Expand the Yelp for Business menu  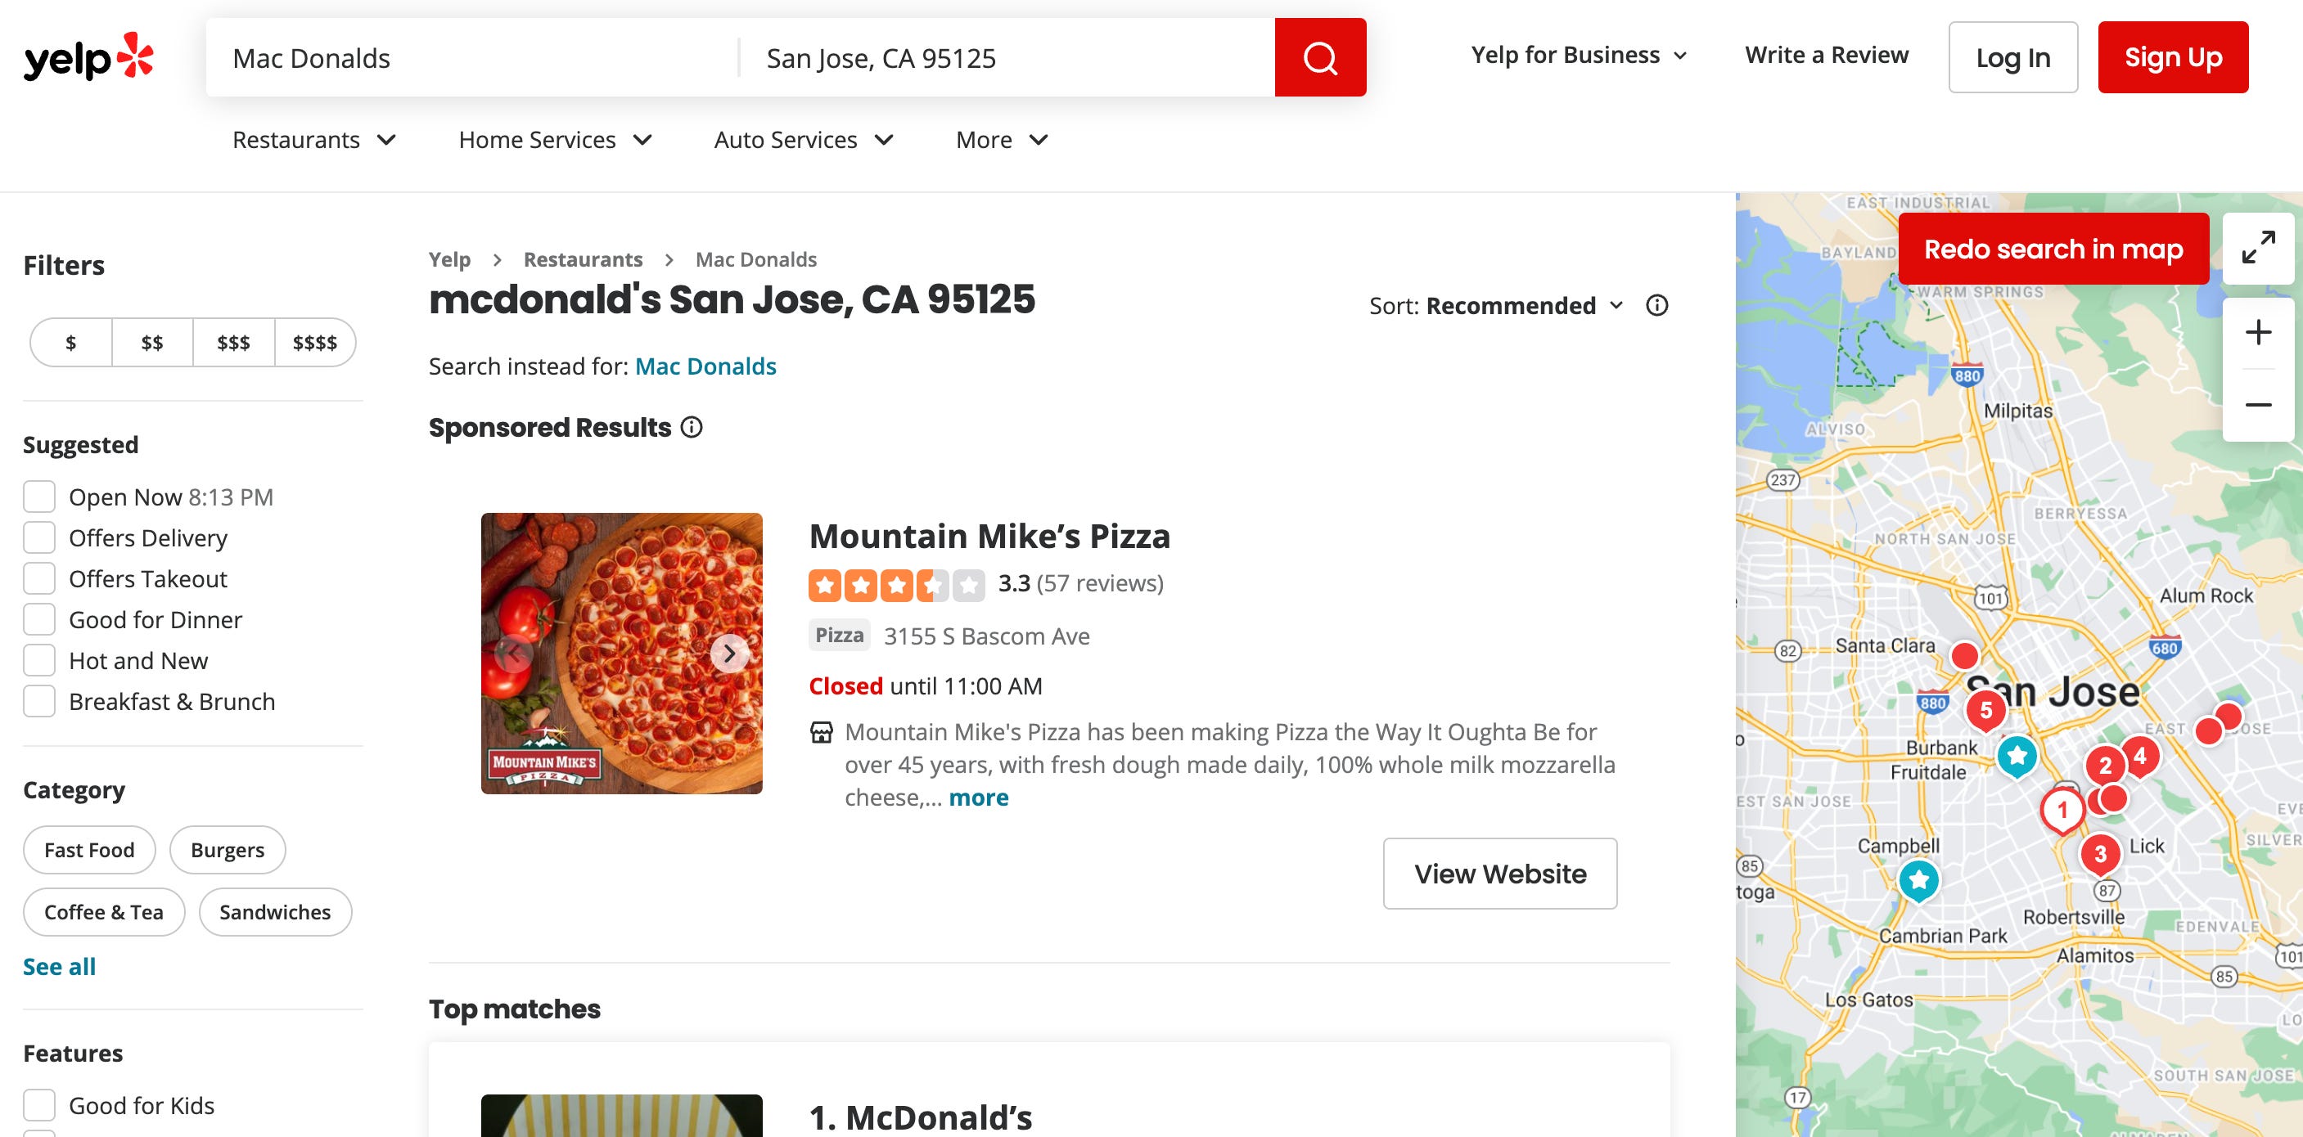coord(1579,56)
